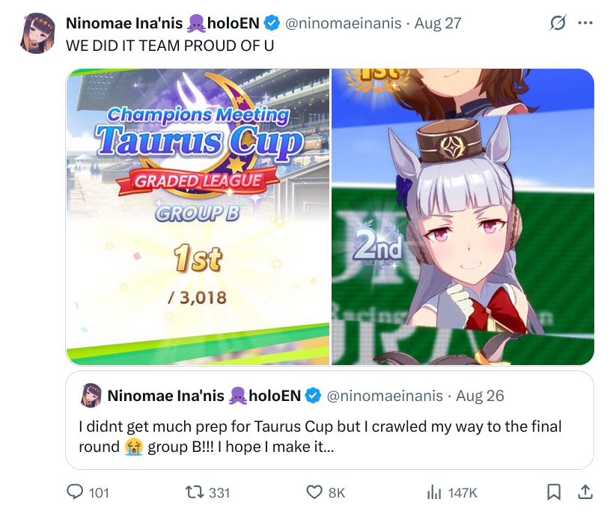Screen dimensions: 610x514
Task: View post analytics bar chart icon
Action: click(434, 492)
